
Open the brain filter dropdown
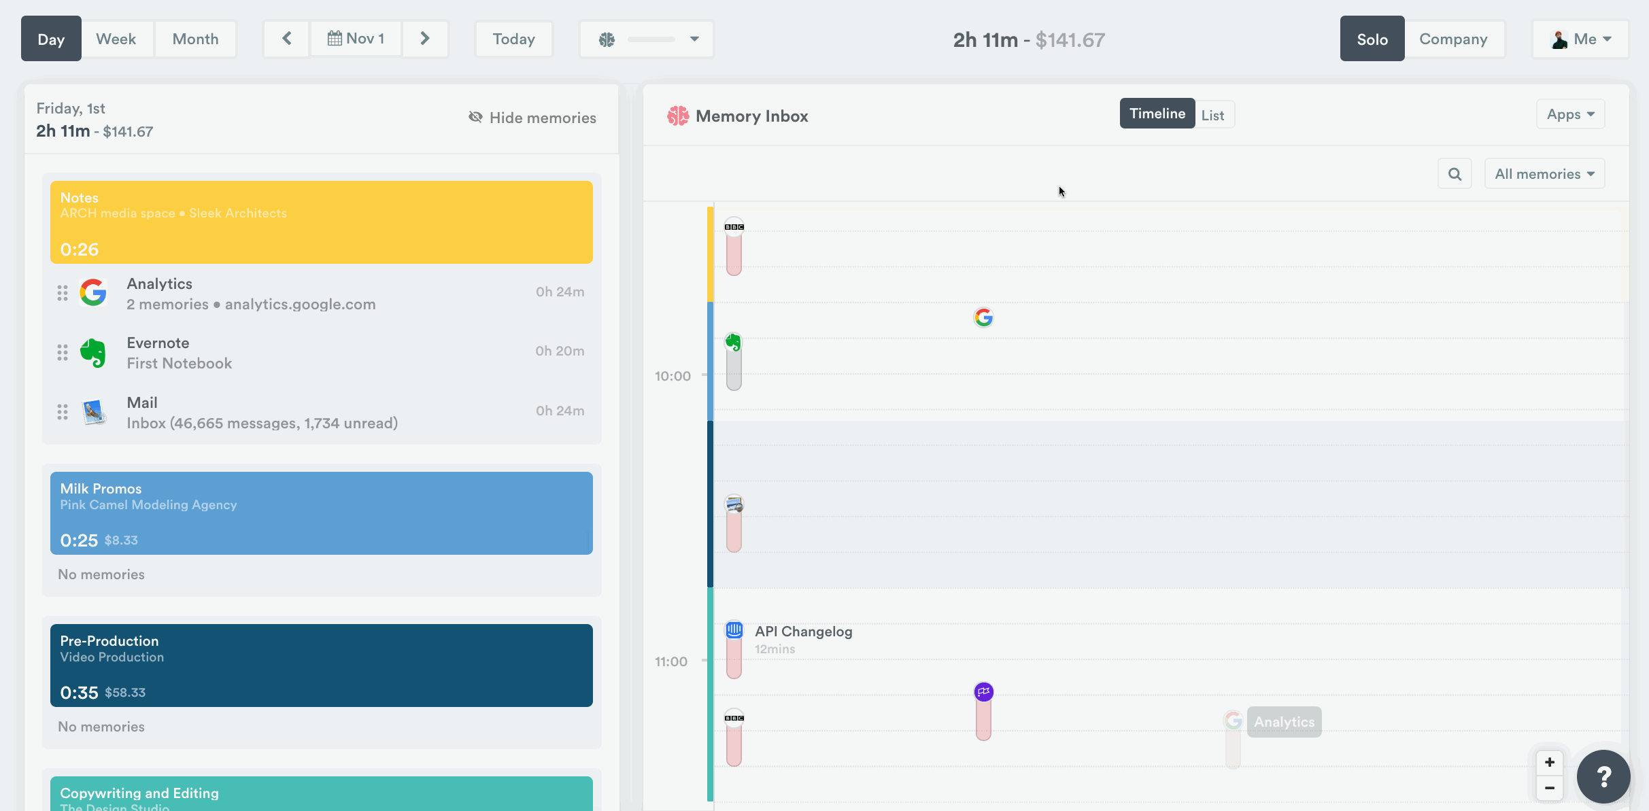(646, 39)
